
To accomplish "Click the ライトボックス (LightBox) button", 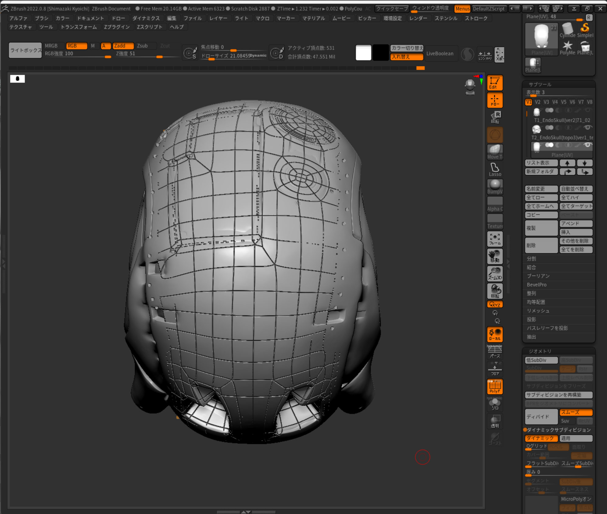I will click(25, 50).
